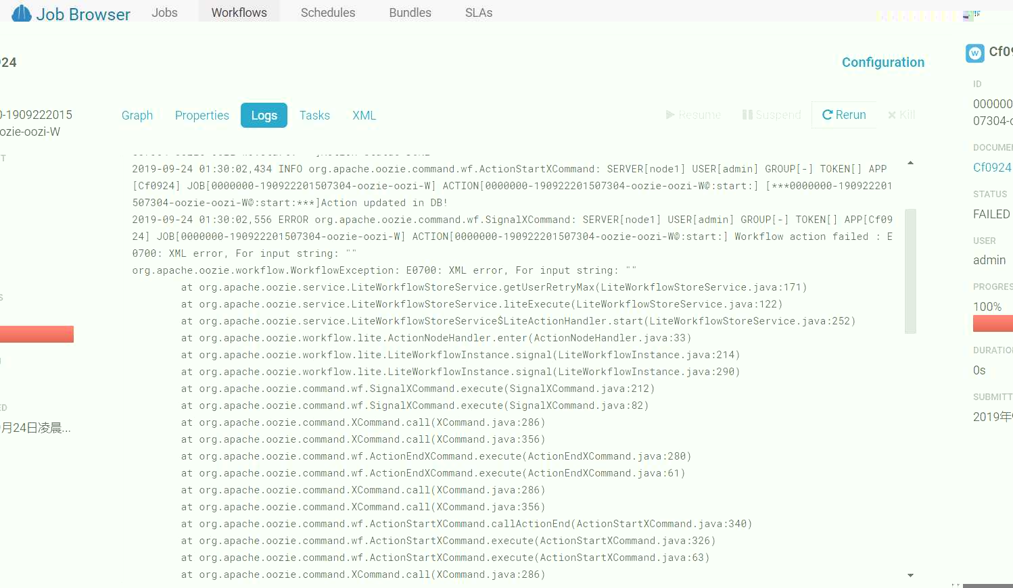Click the LiteWorkflowStoreService.java:171 log line
Screen dimensions: 1013x588
494,287
